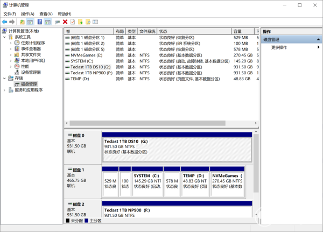Viewport: 323px width, 232px height.
Task: Sort by the 类型 column header
Action: [x=131, y=31]
